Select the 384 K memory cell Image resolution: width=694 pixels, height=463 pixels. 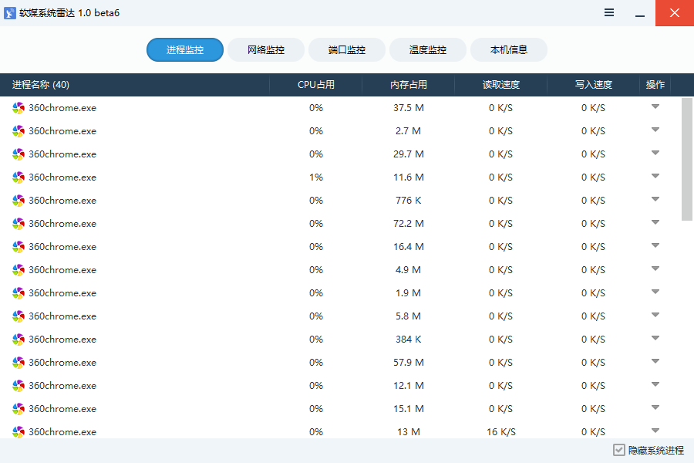point(409,339)
